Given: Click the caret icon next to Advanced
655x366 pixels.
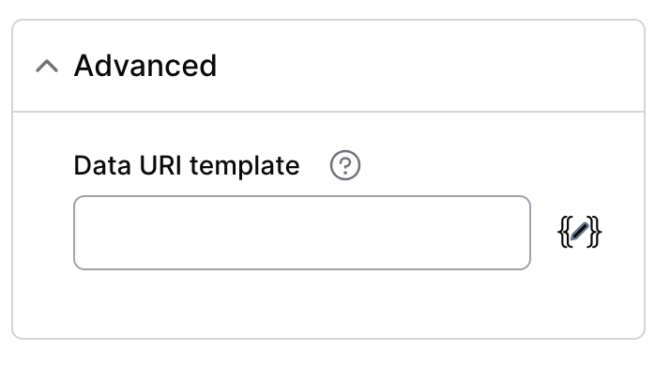Looking at the screenshot, I should (x=47, y=66).
